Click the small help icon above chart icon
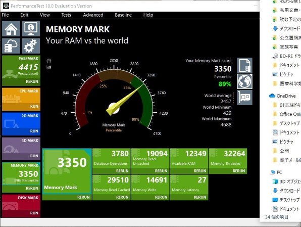Image resolution: width=301 pixels, height=227 pixels. [x=49, y=61]
